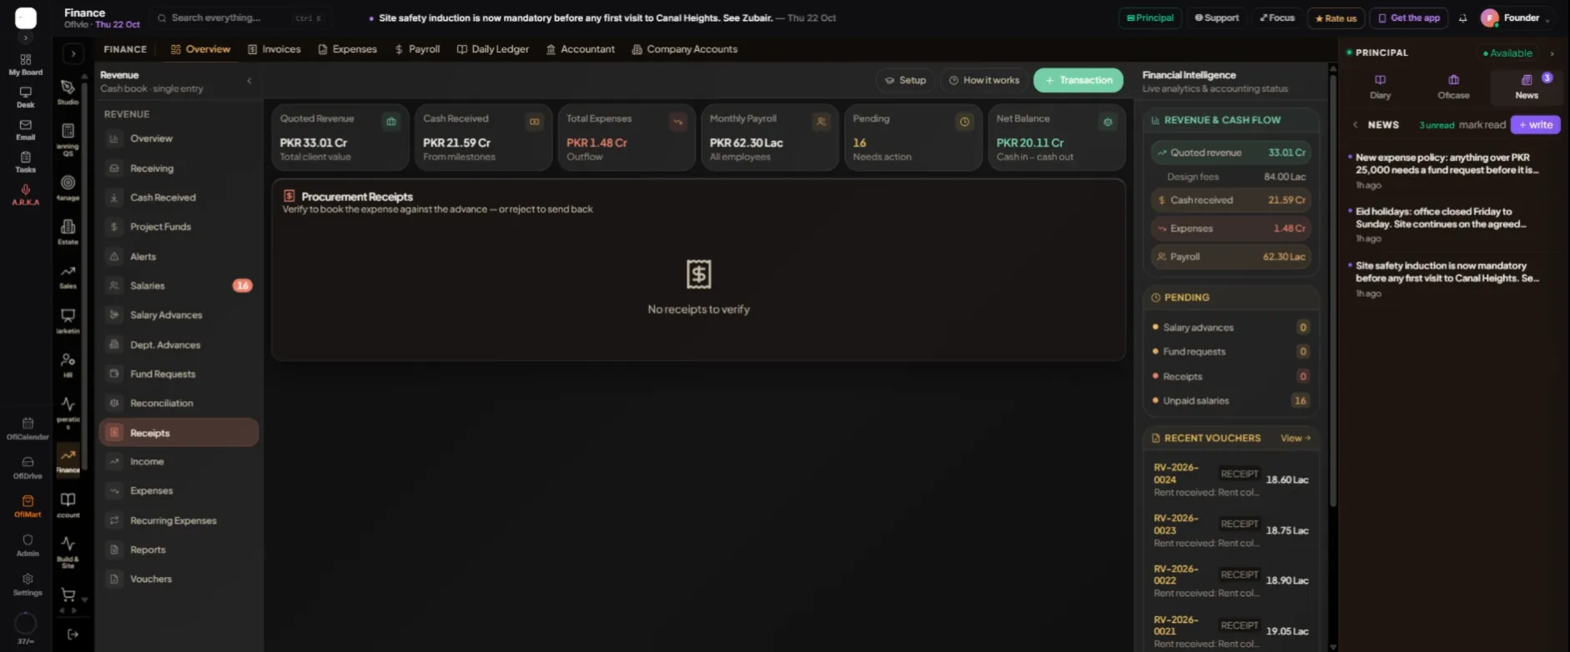Click the notification bell icon

(1462, 18)
